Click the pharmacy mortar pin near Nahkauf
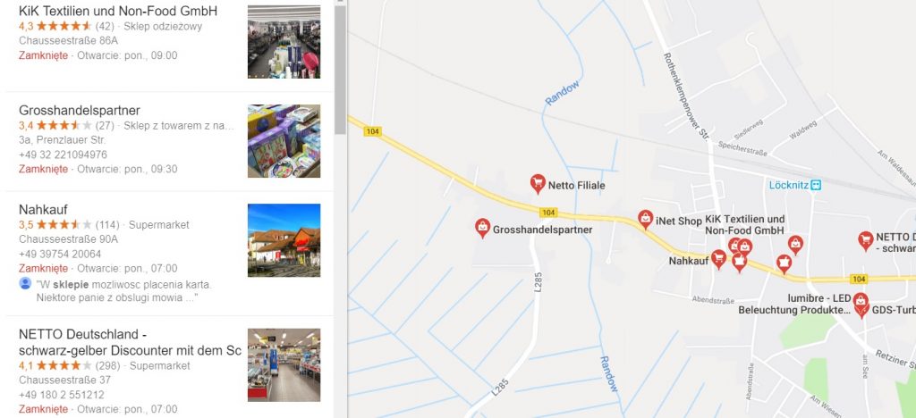916x418 pixels. click(x=740, y=263)
